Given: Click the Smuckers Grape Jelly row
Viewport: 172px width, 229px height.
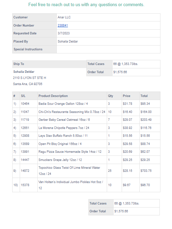Looking at the screenshot, I should pyautogui.click(x=86, y=160).
